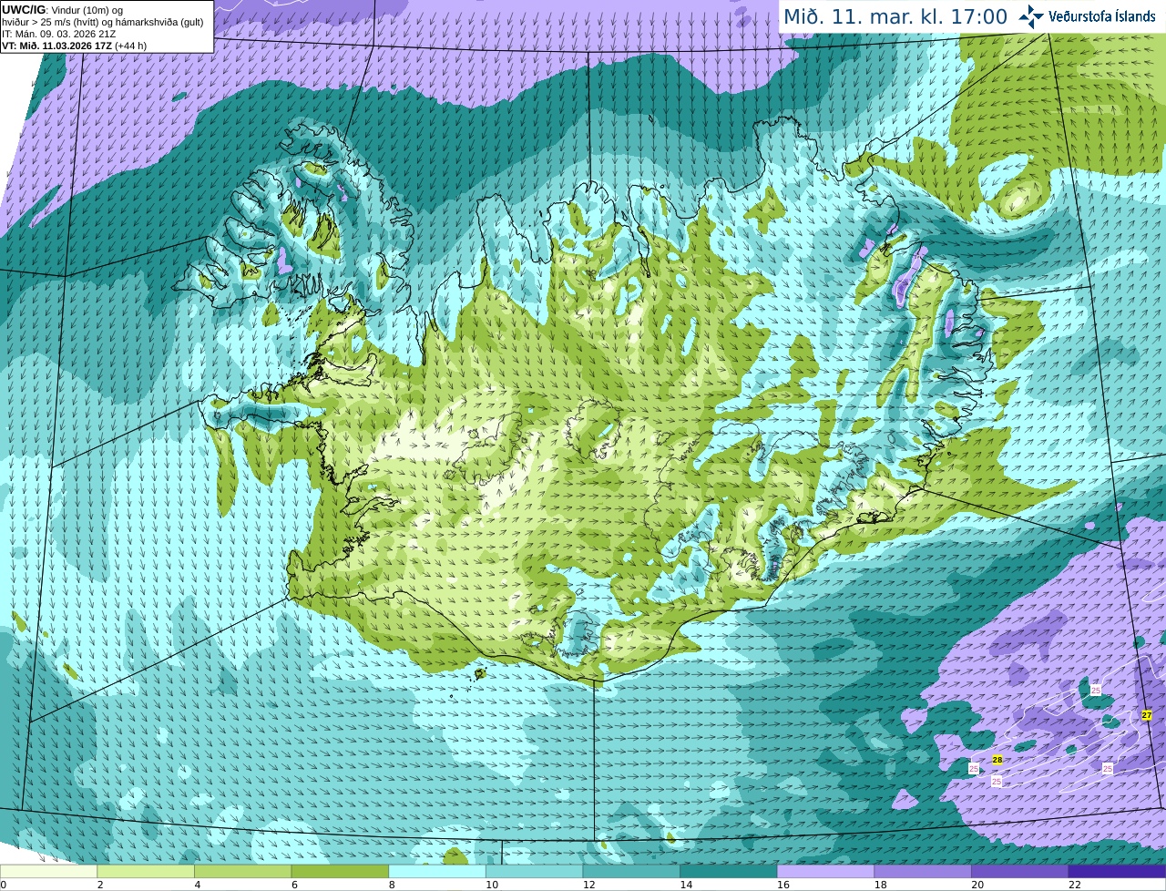
Task: Pick the 0–2 m/s palest yellow legend swatch
Action: [x=48, y=872]
